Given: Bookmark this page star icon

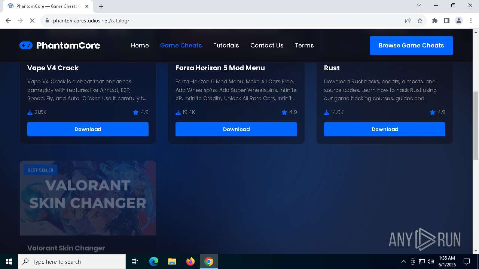Looking at the screenshot, I should pos(420,21).
